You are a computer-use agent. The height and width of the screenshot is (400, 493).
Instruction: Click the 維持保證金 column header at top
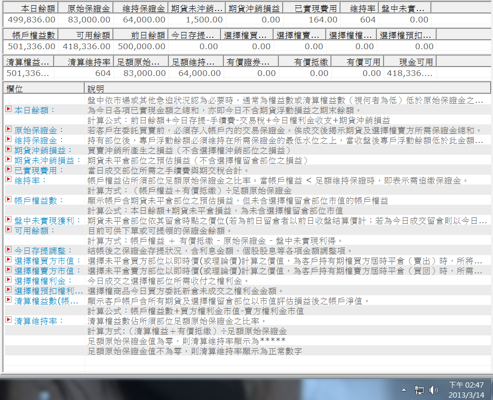141,9
